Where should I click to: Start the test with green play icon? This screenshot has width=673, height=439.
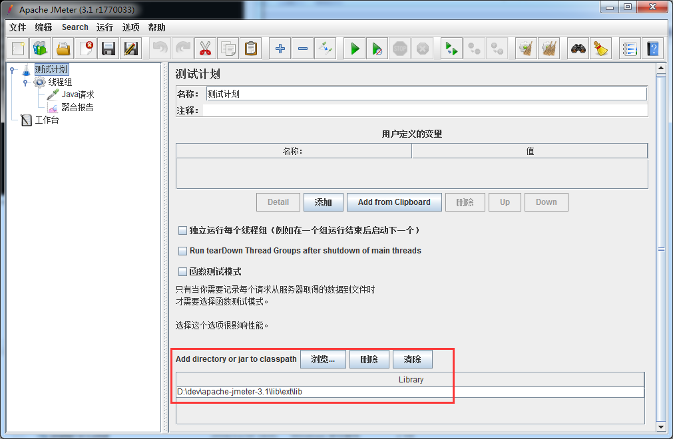point(355,49)
